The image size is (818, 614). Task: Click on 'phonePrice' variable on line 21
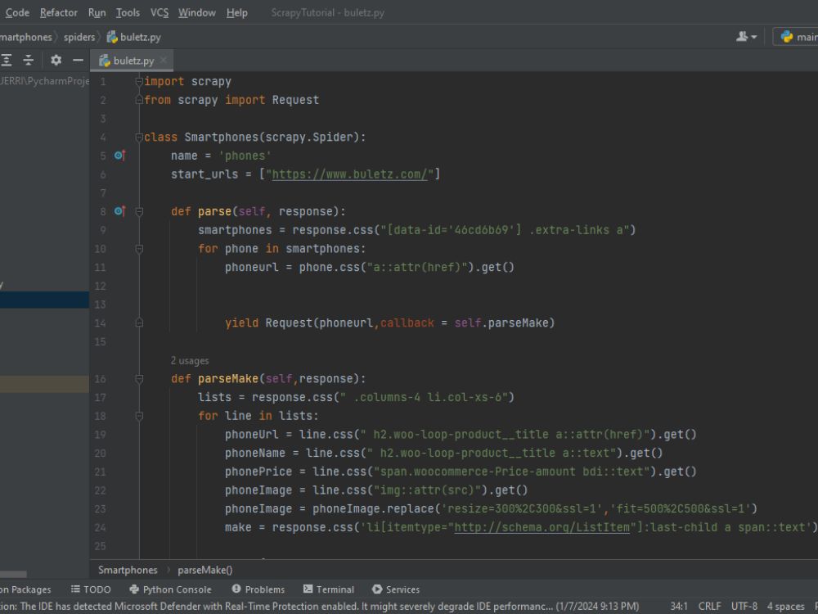[258, 472]
